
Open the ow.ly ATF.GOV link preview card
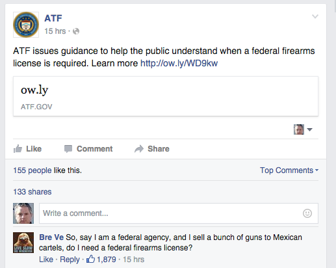(x=166, y=96)
